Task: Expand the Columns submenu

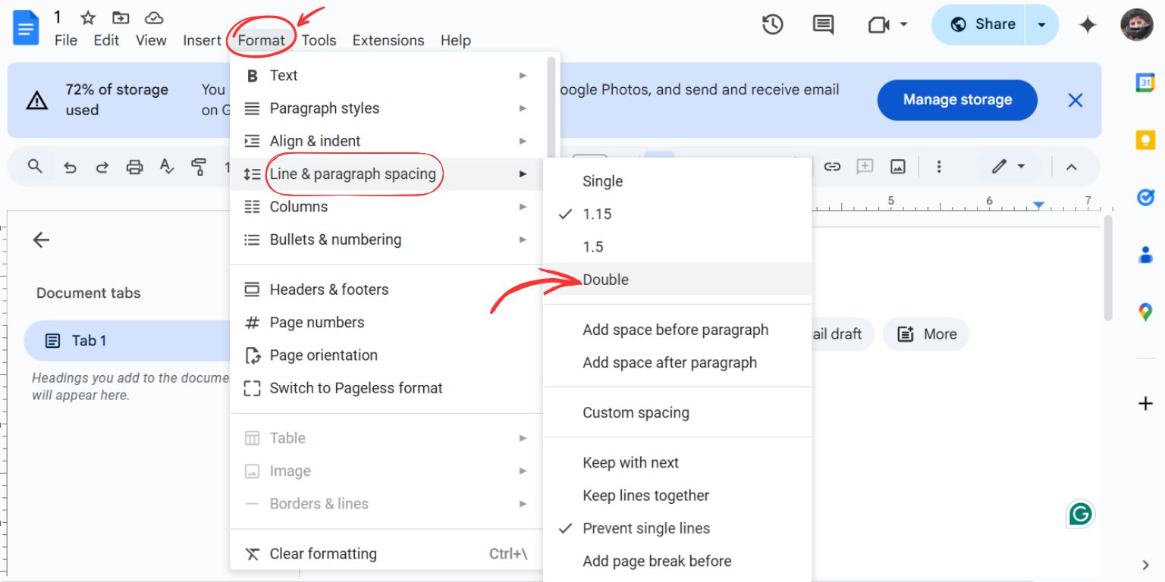Action: [x=388, y=207]
